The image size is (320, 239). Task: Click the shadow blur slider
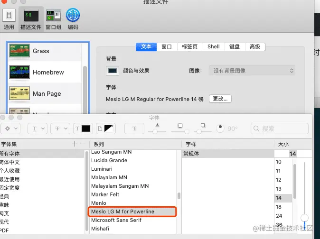(180, 131)
